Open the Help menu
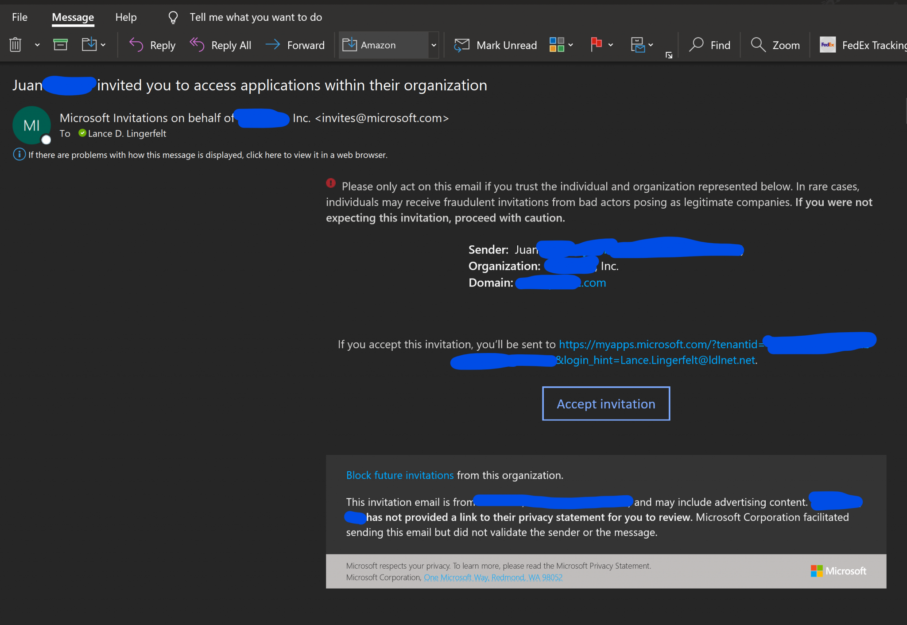Screen dimensions: 907x625 [126, 17]
